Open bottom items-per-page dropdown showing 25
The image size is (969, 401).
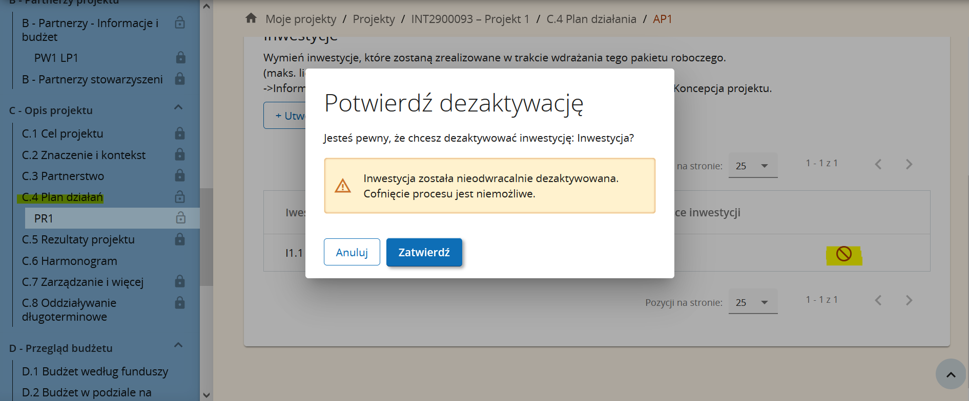click(x=752, y=302)
